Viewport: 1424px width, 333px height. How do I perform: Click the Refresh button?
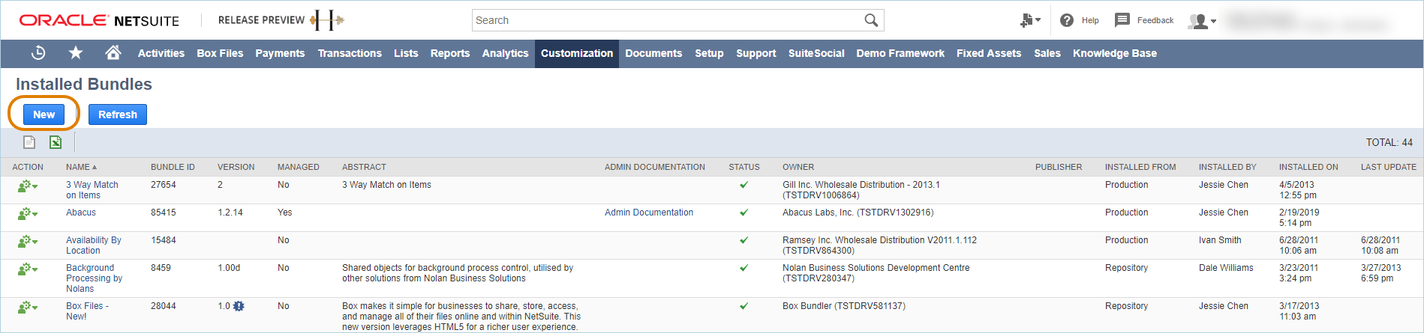(118, 114)
